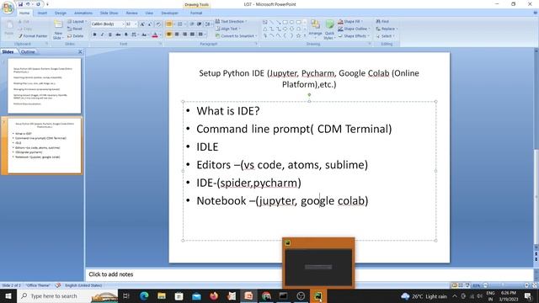This screenshot has width=539, height=303.
Task: Open Firefox from taskbar
Action: (x=214, y=296)
